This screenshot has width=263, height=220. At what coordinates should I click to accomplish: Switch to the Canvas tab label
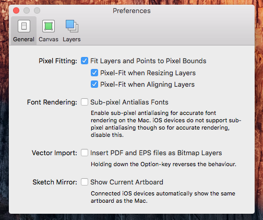tap(49, 39)
